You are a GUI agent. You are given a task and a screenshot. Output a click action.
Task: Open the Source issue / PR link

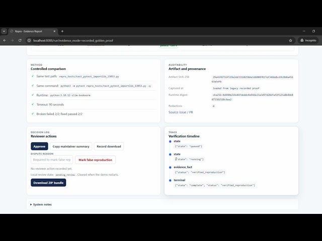[181, 112]
